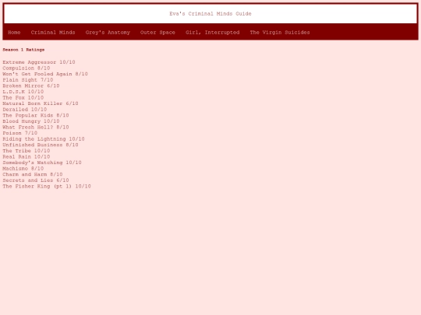Visit The Virgin Suicides page
This screenshot has height=315, width=421.
pyautogui.click(x=280, y=33)
